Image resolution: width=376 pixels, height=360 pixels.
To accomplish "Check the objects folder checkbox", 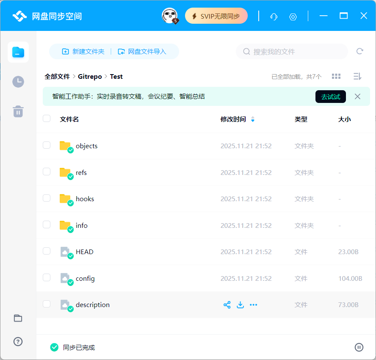I will [x=47, y=145].
